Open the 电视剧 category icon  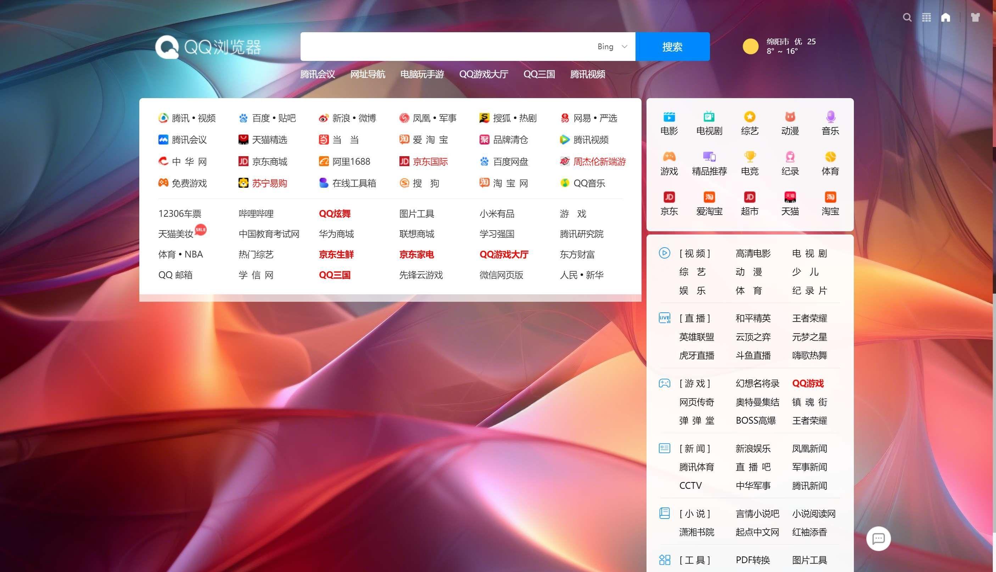[x=709, y=117]
